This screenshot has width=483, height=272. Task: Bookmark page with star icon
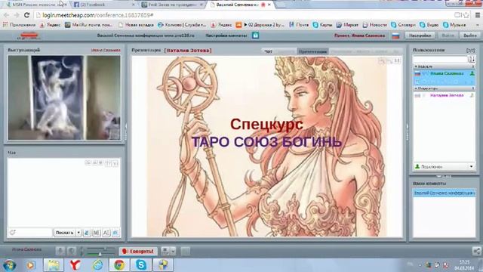[466, 15]
